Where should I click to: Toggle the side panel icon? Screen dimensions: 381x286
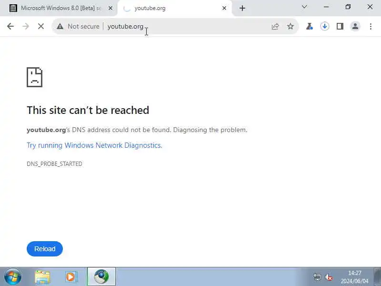click(x=340, y=26)
